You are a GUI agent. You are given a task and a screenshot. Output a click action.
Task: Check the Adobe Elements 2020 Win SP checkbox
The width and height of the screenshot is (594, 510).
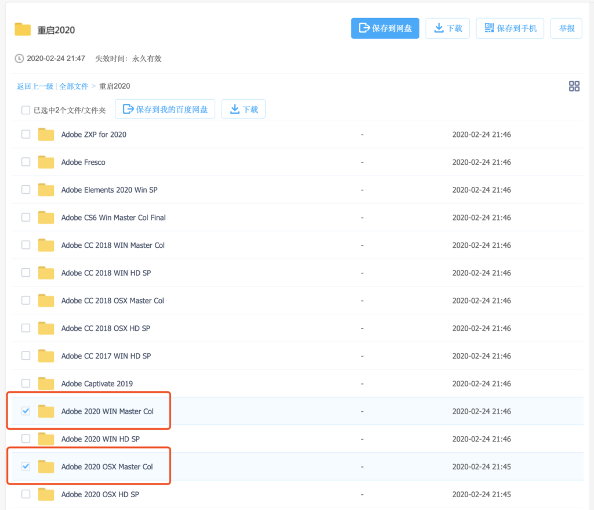coord(26,190)
